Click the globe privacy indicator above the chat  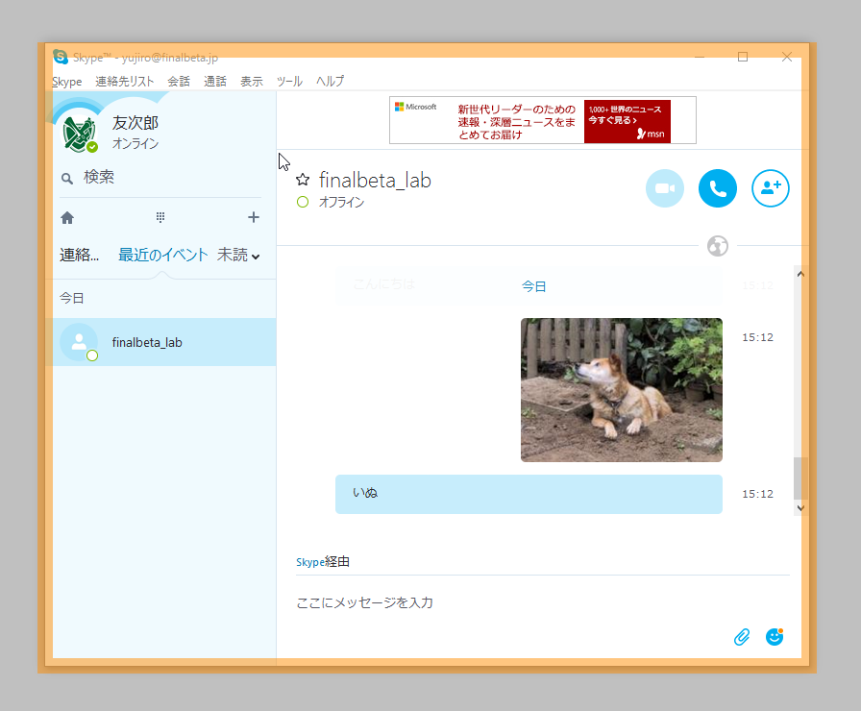tap(717, 246)
